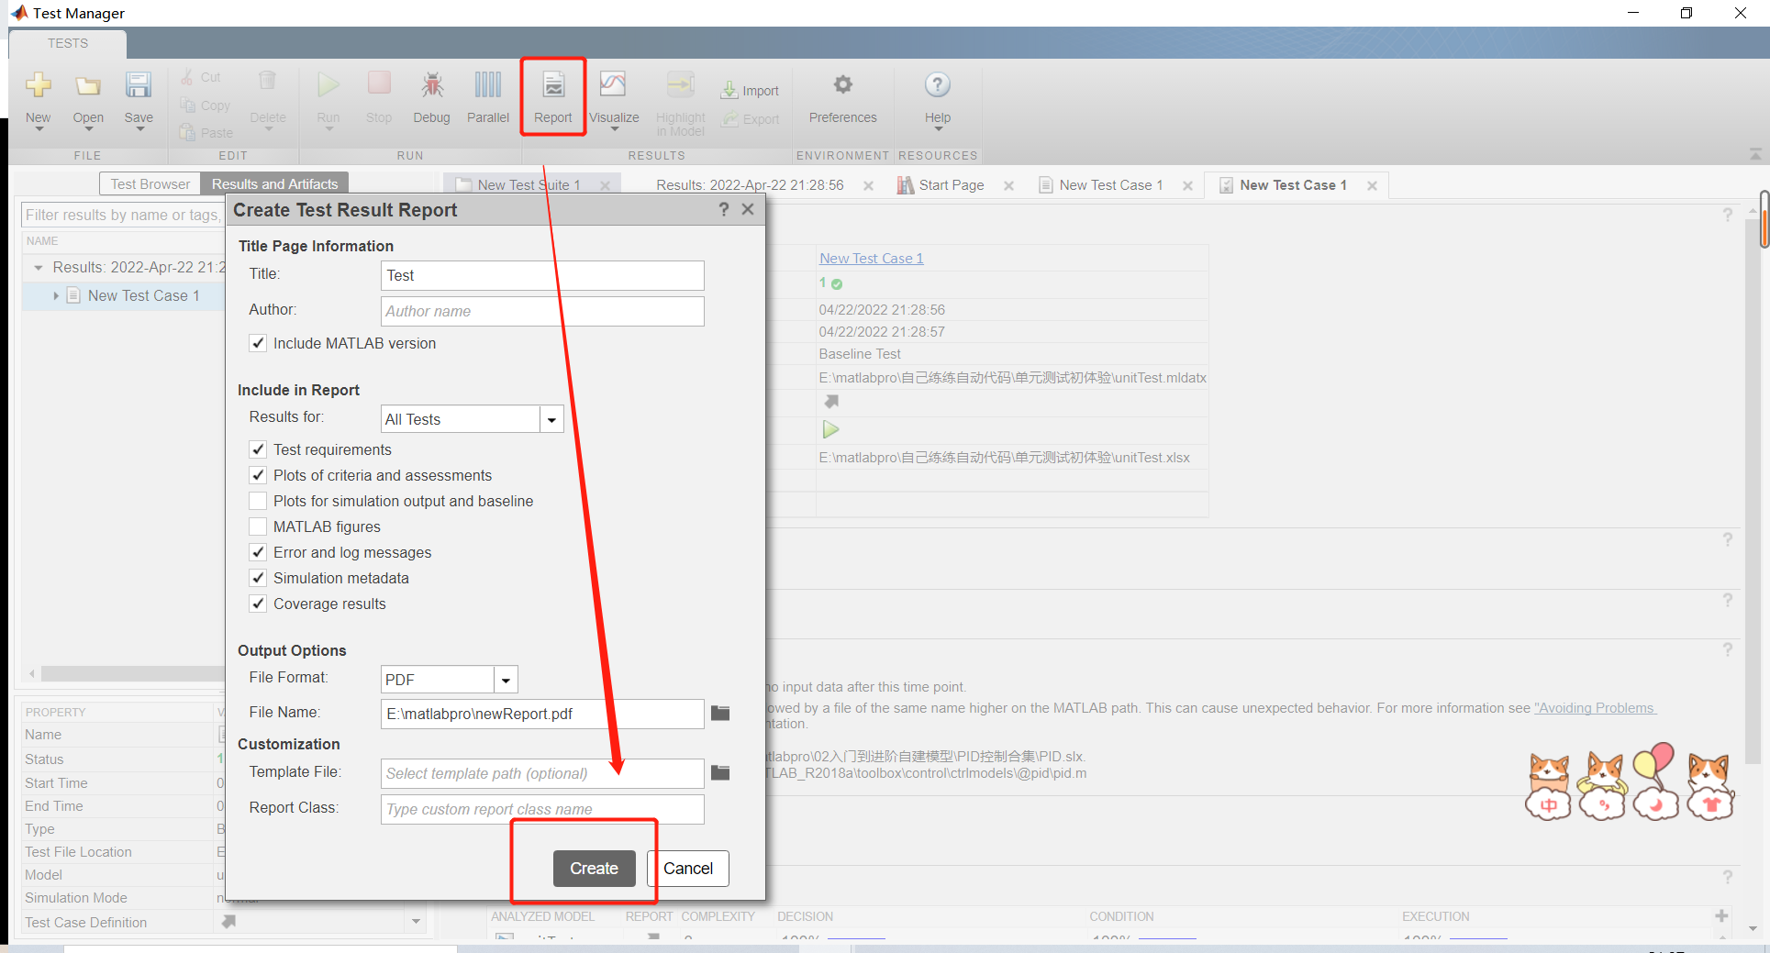The width and height of the screenshot is (1770, 953).
Task: Click the Import icon in Results section
Action: pyautogui.click(x=751, y=90)
